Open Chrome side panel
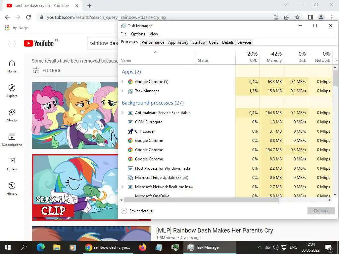Image resolution: width=339 pixels, height=254 pixels. 311,17
